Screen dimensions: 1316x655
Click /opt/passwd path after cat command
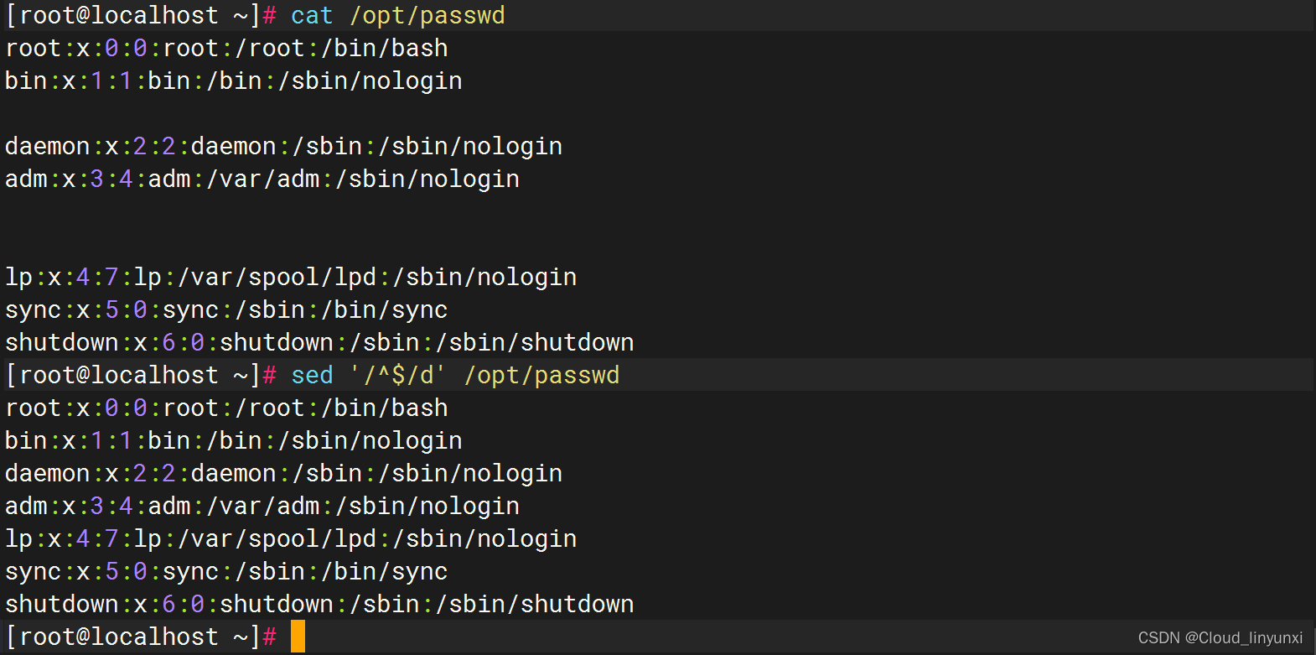click(427, 16)
